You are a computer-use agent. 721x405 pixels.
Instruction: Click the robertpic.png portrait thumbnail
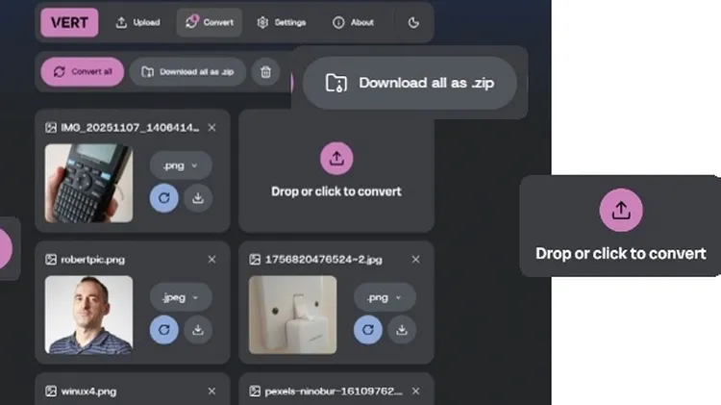tap(89, 315)
